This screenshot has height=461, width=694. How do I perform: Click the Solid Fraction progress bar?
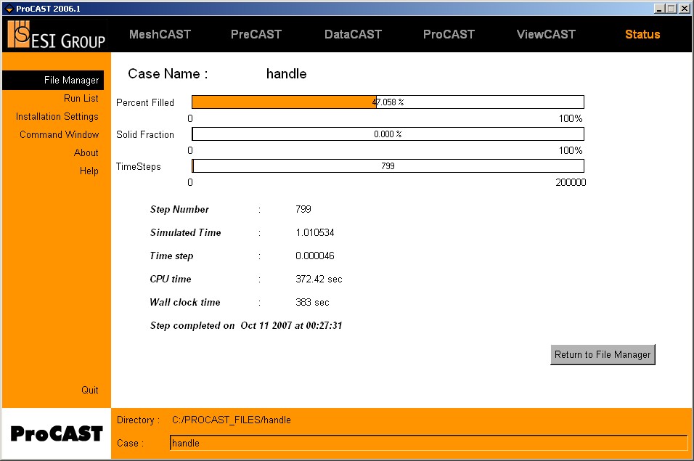pos(388,134)
